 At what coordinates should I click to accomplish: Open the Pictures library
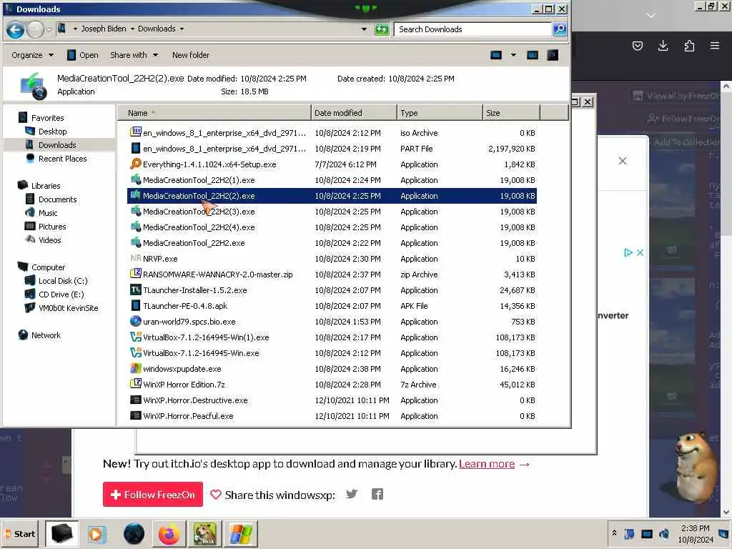pos(51,227)
